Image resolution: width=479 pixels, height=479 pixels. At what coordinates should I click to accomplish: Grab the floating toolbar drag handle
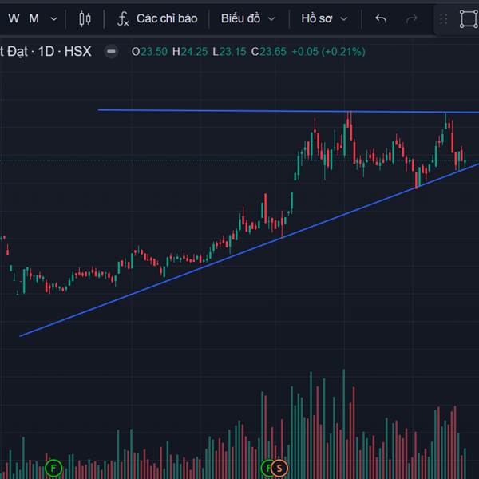pos(443,19)
